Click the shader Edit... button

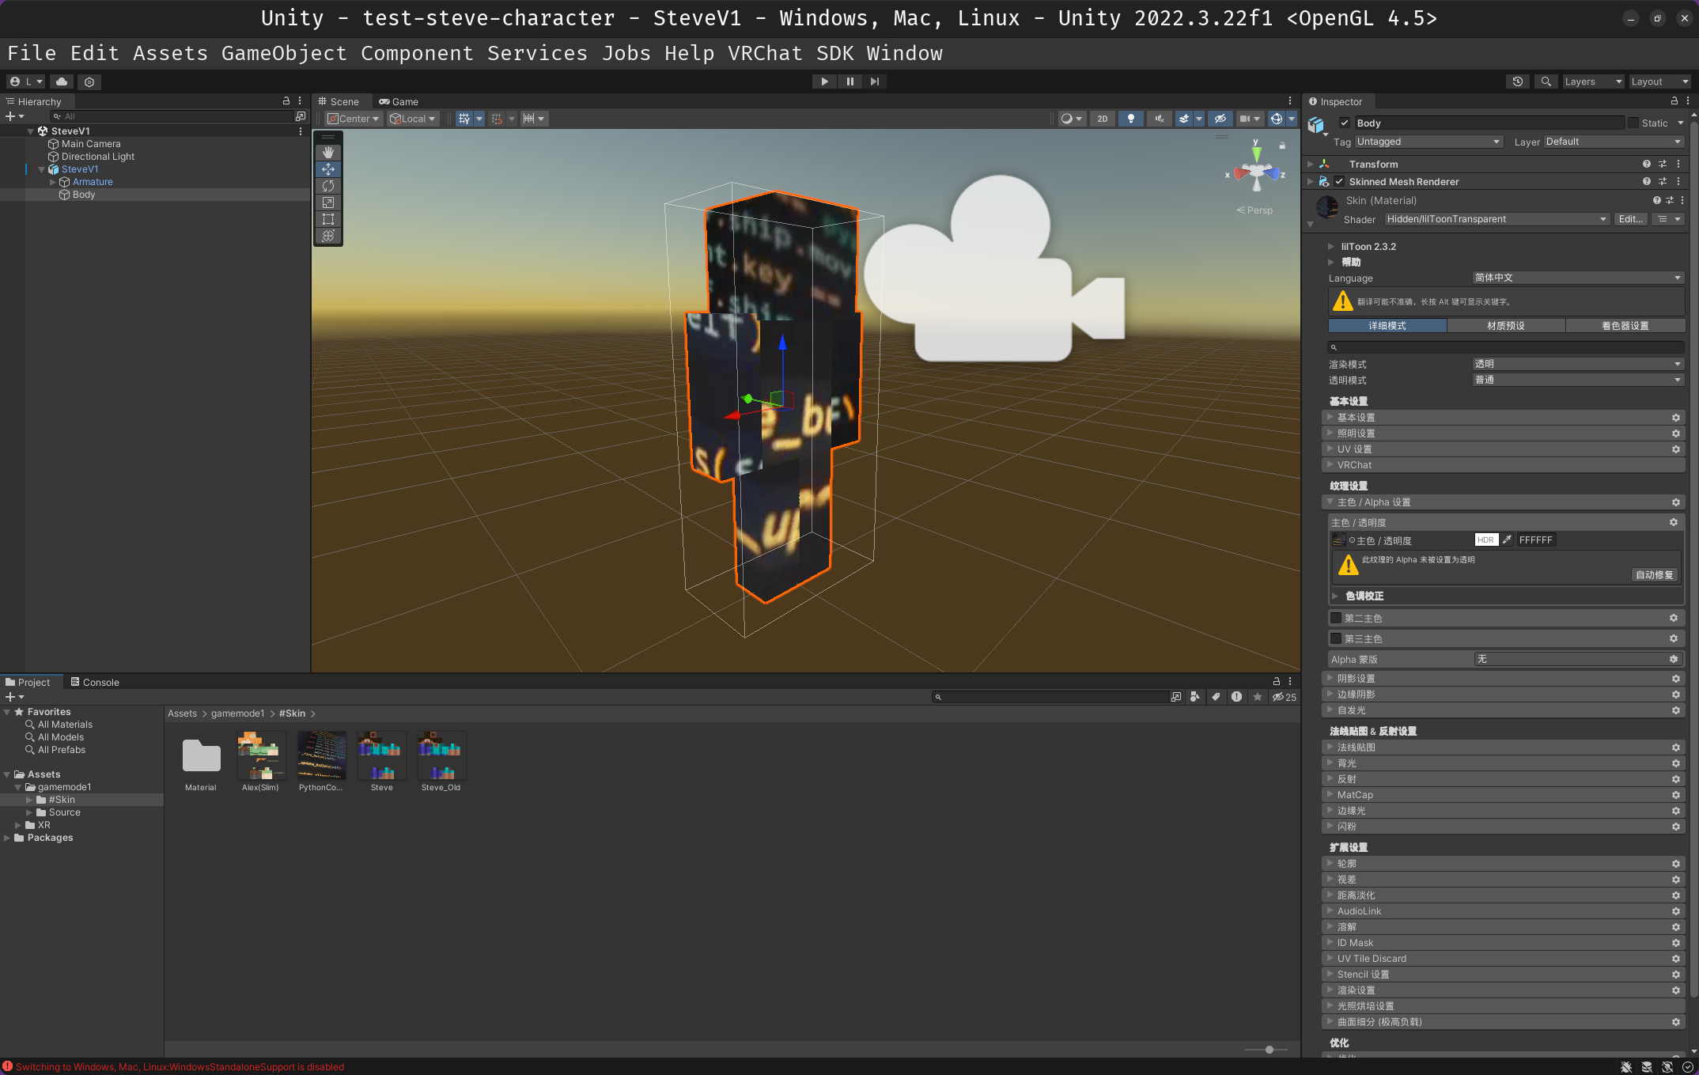tap(1630, 219)
